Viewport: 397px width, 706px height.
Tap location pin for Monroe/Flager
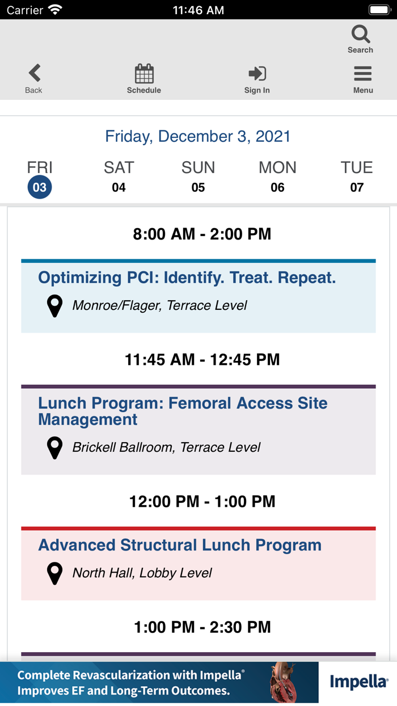tap(54, 306)
